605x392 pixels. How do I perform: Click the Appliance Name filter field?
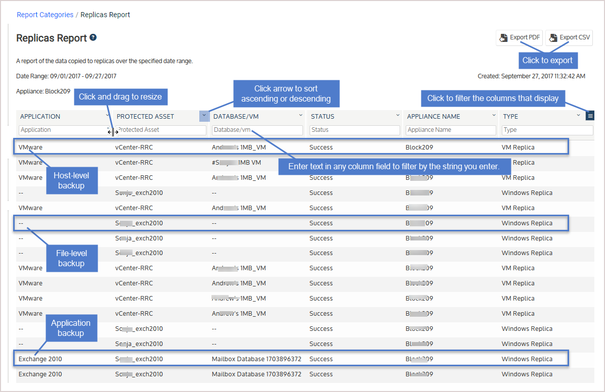coord(450,130)
